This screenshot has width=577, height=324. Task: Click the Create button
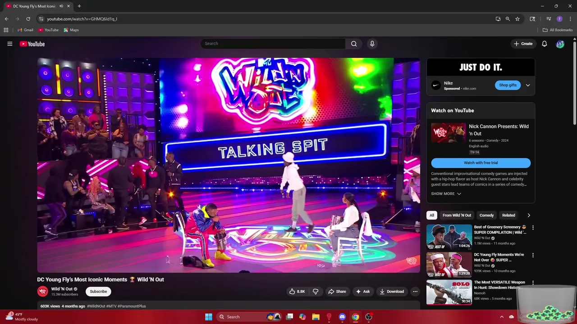(523, 44)
